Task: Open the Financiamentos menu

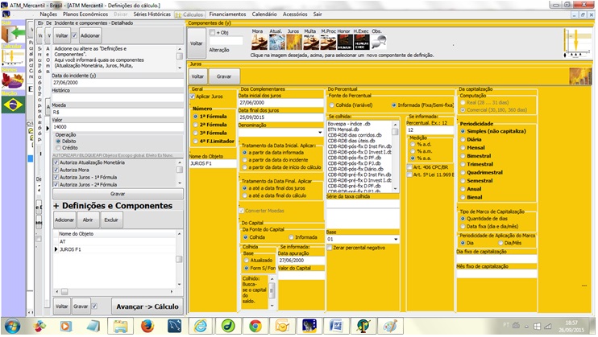Action: (x=227, y=14)
